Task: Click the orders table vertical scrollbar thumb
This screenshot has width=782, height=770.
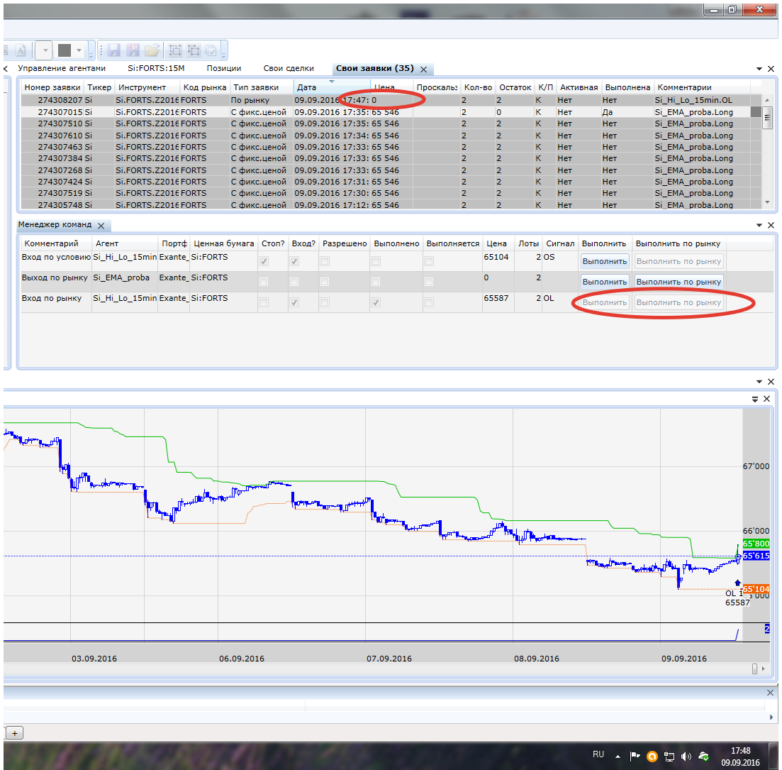Action: 767,119
